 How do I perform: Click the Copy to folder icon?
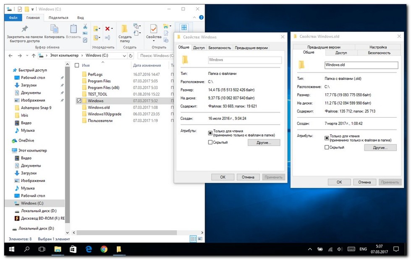(x=96, y=37)
